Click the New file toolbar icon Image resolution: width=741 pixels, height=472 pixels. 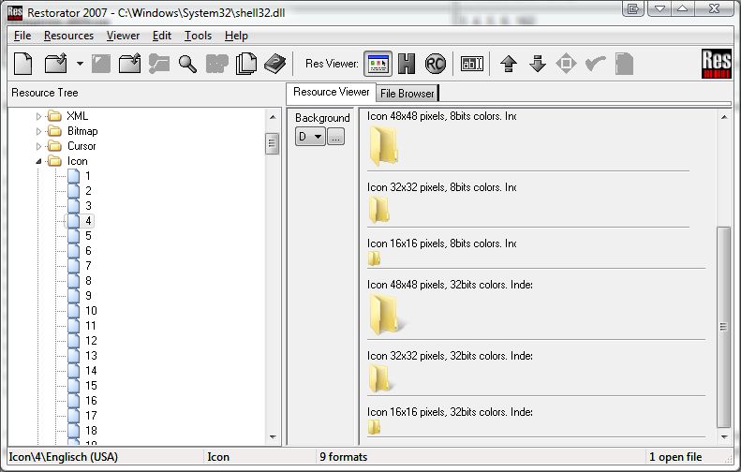point(22,64)
